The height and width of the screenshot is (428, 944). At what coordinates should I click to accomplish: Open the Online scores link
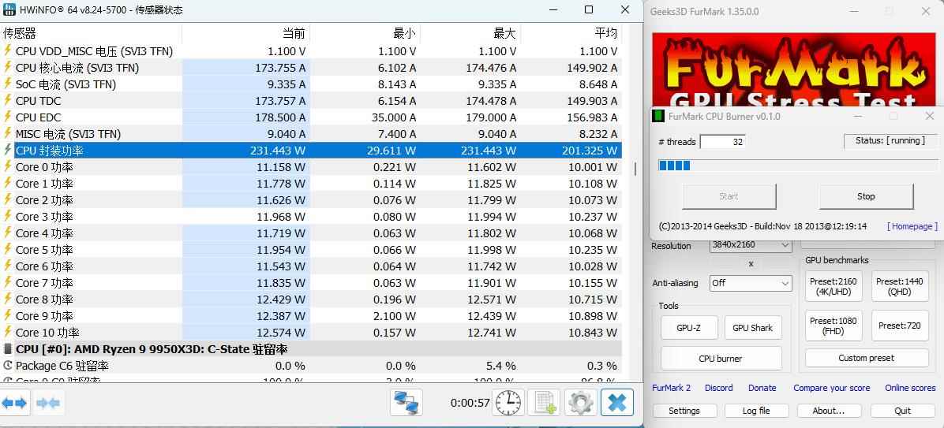point(910,388)
